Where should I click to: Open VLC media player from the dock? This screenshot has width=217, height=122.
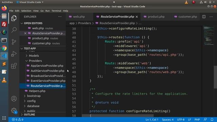pos(4,80)
